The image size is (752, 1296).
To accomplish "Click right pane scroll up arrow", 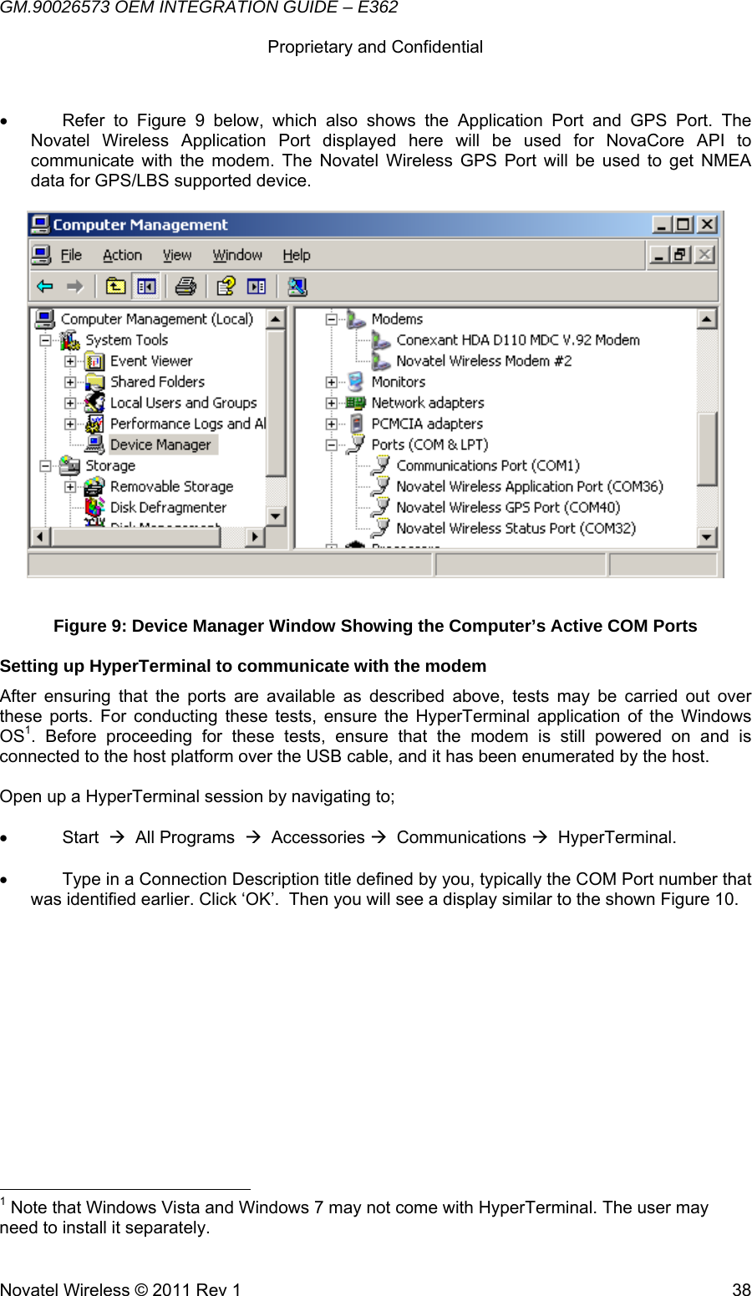I will (x=707, y=319).
